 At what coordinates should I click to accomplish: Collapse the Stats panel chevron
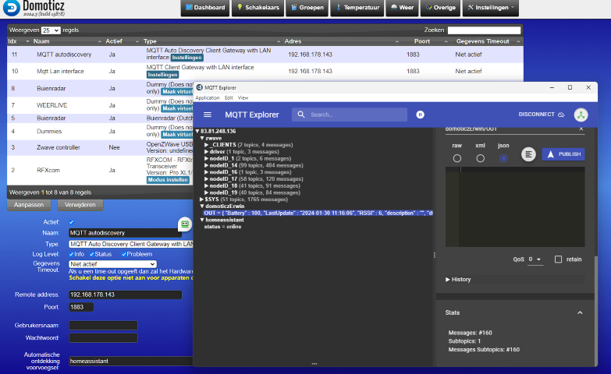coord(580,312)
